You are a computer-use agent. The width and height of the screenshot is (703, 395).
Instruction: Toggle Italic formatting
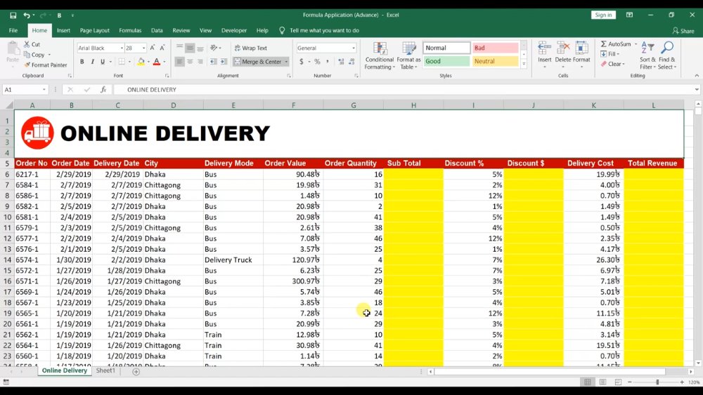tap(92, 62)
